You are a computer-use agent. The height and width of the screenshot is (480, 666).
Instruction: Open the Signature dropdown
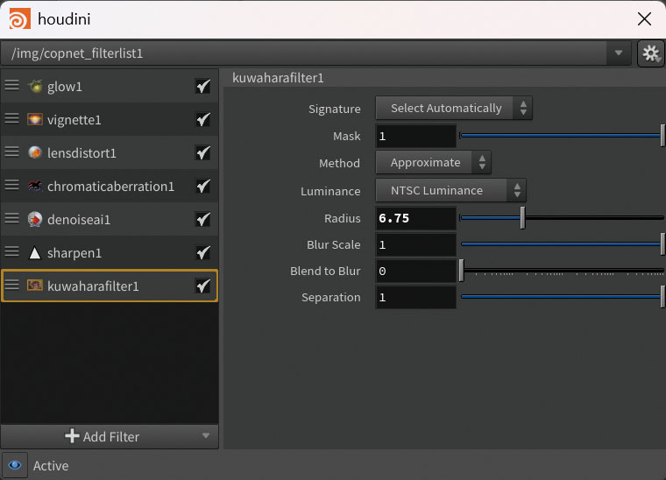(454, 109)
